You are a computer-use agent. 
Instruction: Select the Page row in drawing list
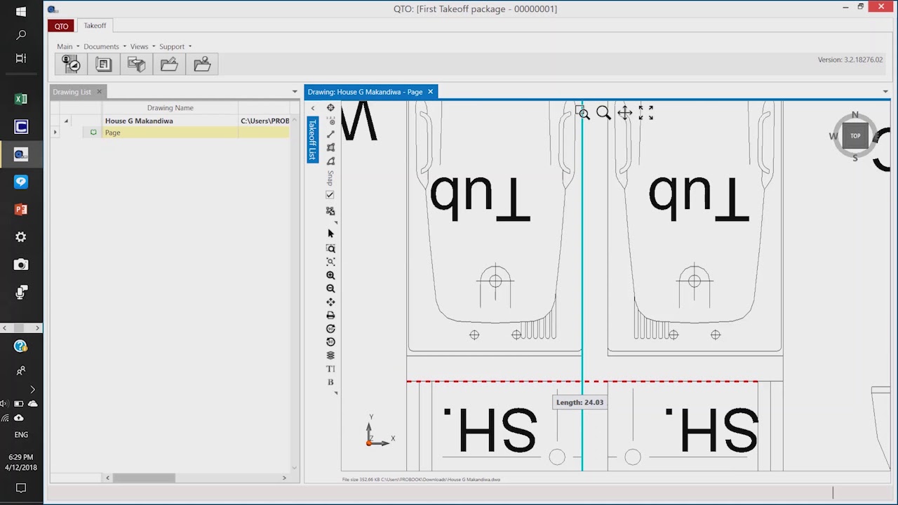[x=170, y=133]
